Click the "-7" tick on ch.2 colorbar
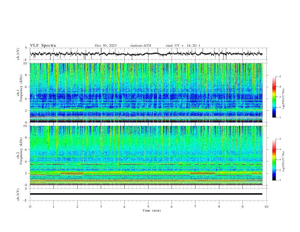 click(279, 180)
